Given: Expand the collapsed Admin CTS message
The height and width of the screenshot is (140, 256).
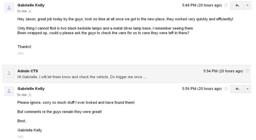Looking at the screenshot, I should click(126, 74).
